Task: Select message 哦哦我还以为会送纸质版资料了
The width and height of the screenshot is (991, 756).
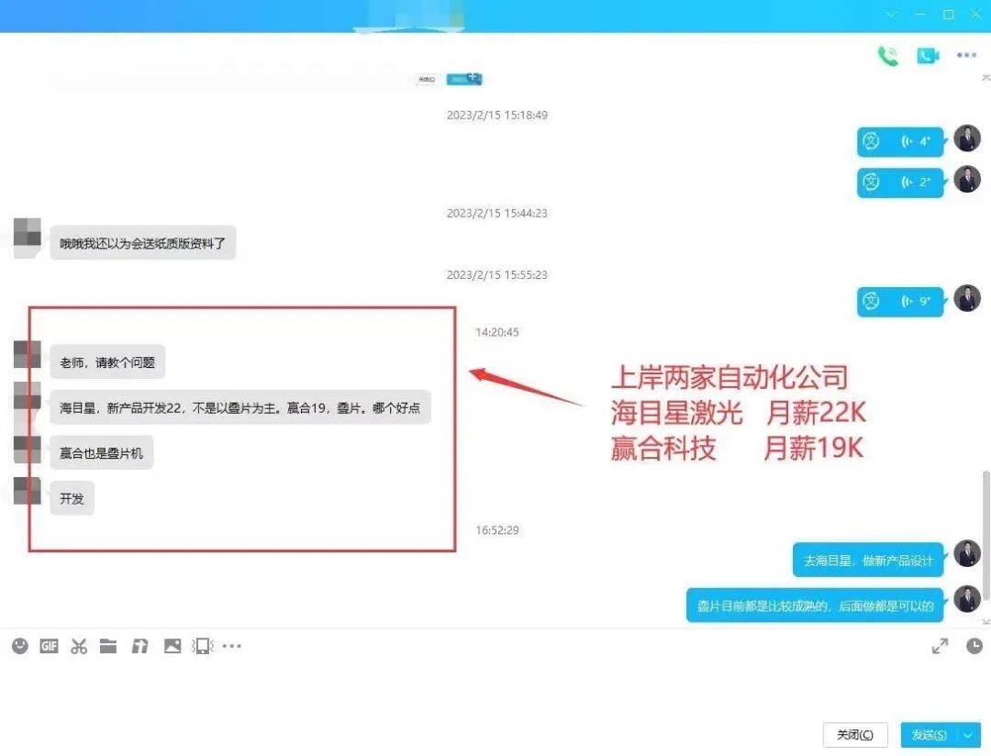Action: click(143, 243)
